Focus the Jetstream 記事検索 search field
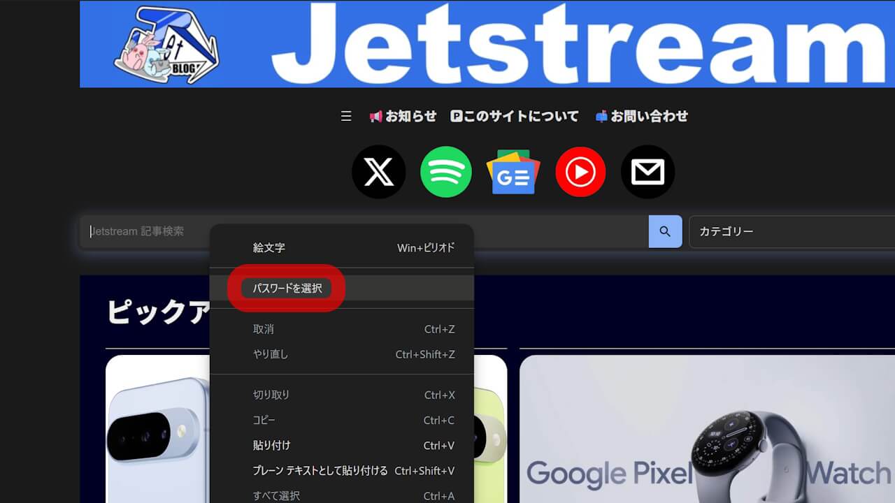This screenshot has width=895, height=503. click(x=364, y=231)
